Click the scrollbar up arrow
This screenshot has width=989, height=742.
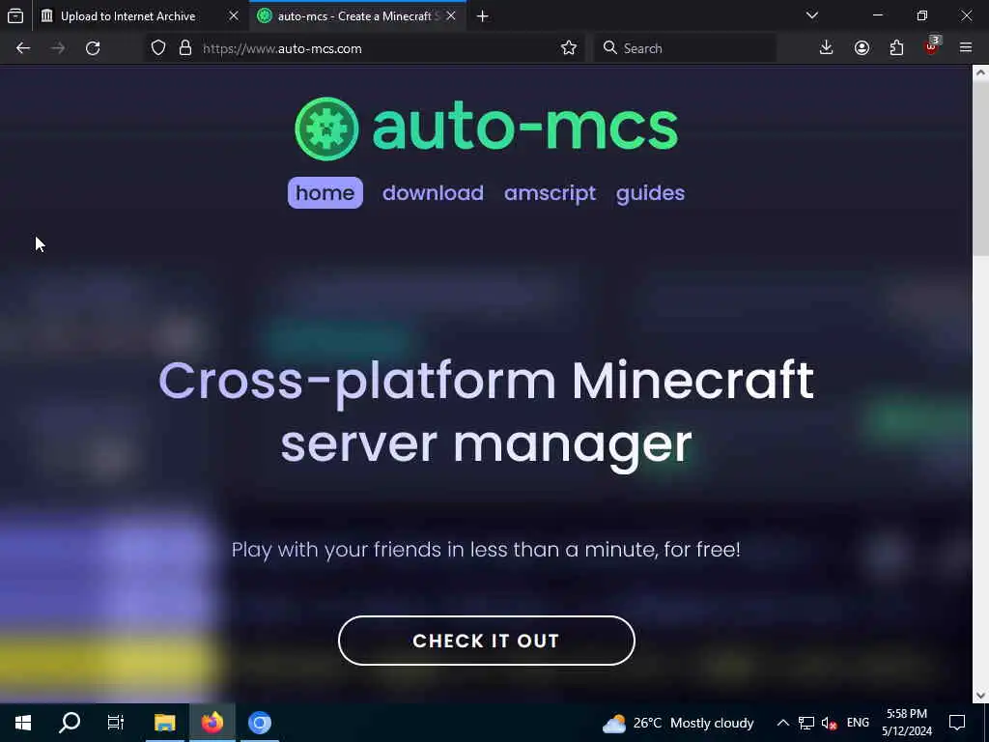[980, 72]
